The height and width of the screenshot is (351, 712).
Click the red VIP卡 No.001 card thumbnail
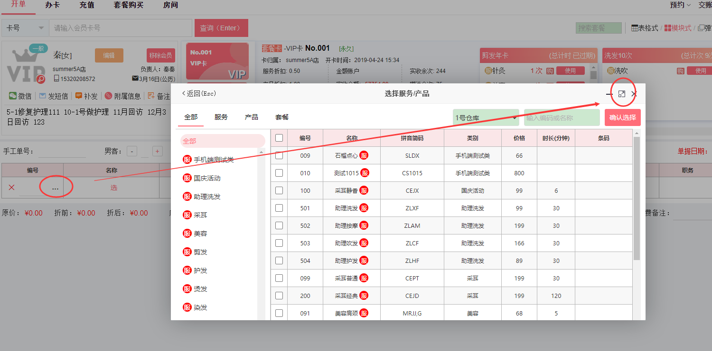coord(217,61)
